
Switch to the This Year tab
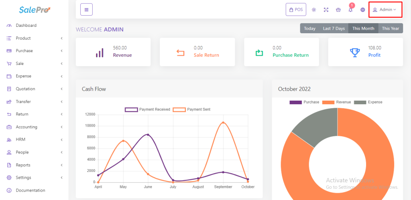click(390, 28)
